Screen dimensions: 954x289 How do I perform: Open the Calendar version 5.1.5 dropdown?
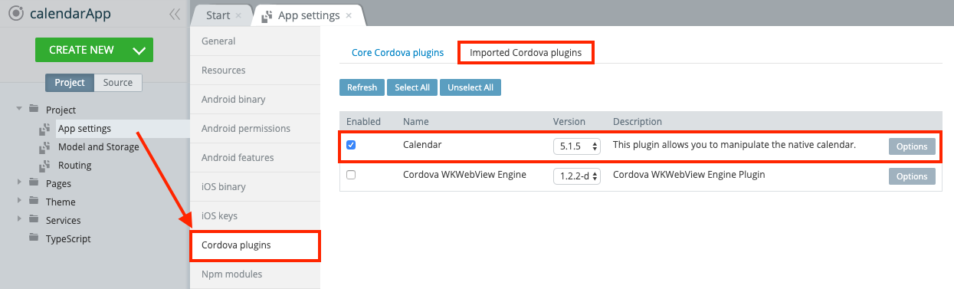coord(577,146)
